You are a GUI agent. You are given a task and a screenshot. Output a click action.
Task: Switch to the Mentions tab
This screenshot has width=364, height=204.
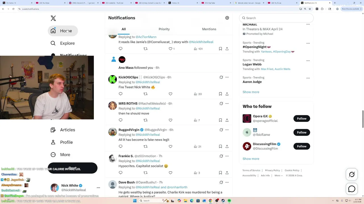click(209, 29)
